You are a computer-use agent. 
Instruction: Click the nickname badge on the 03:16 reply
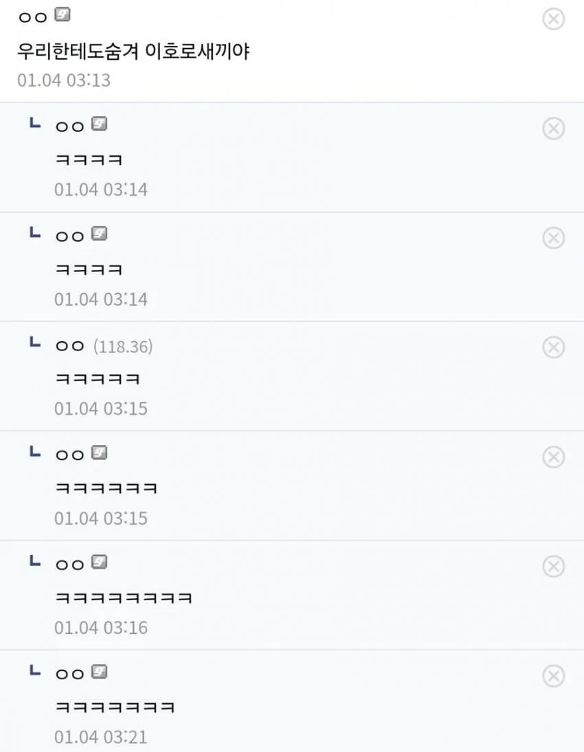coord(100,562)
